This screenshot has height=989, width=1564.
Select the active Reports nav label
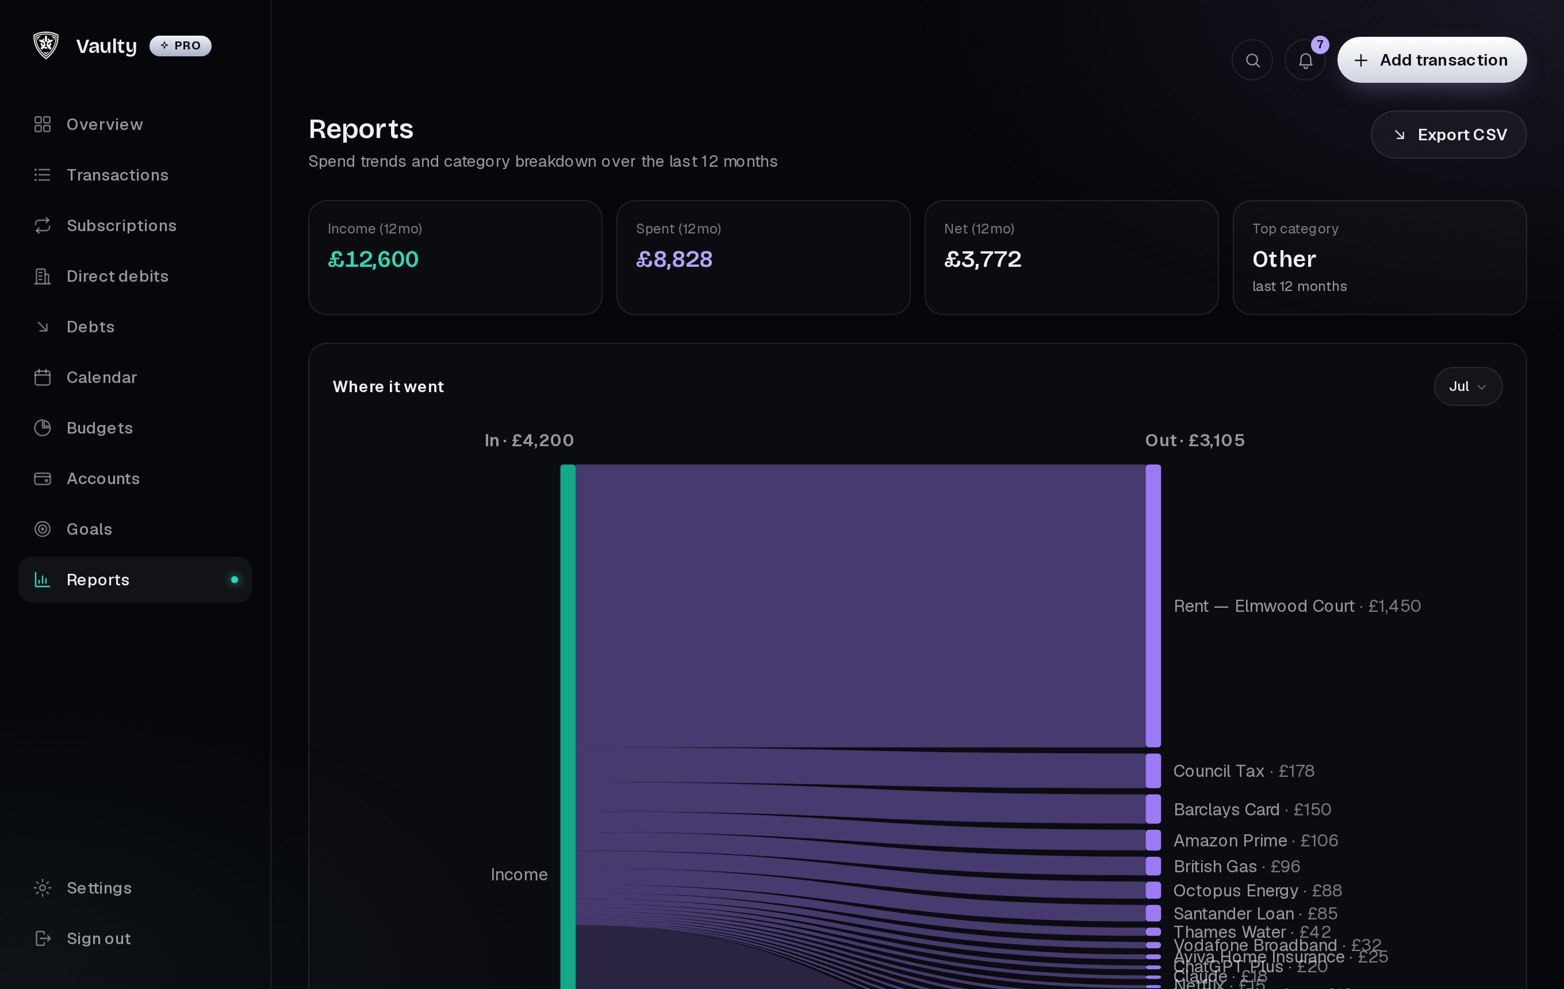coord(98,580)
